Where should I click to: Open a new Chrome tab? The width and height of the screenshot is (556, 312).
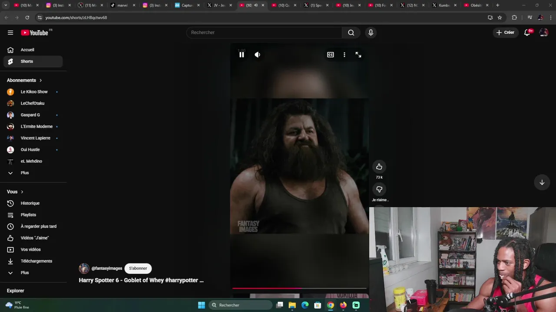(497, 5)
